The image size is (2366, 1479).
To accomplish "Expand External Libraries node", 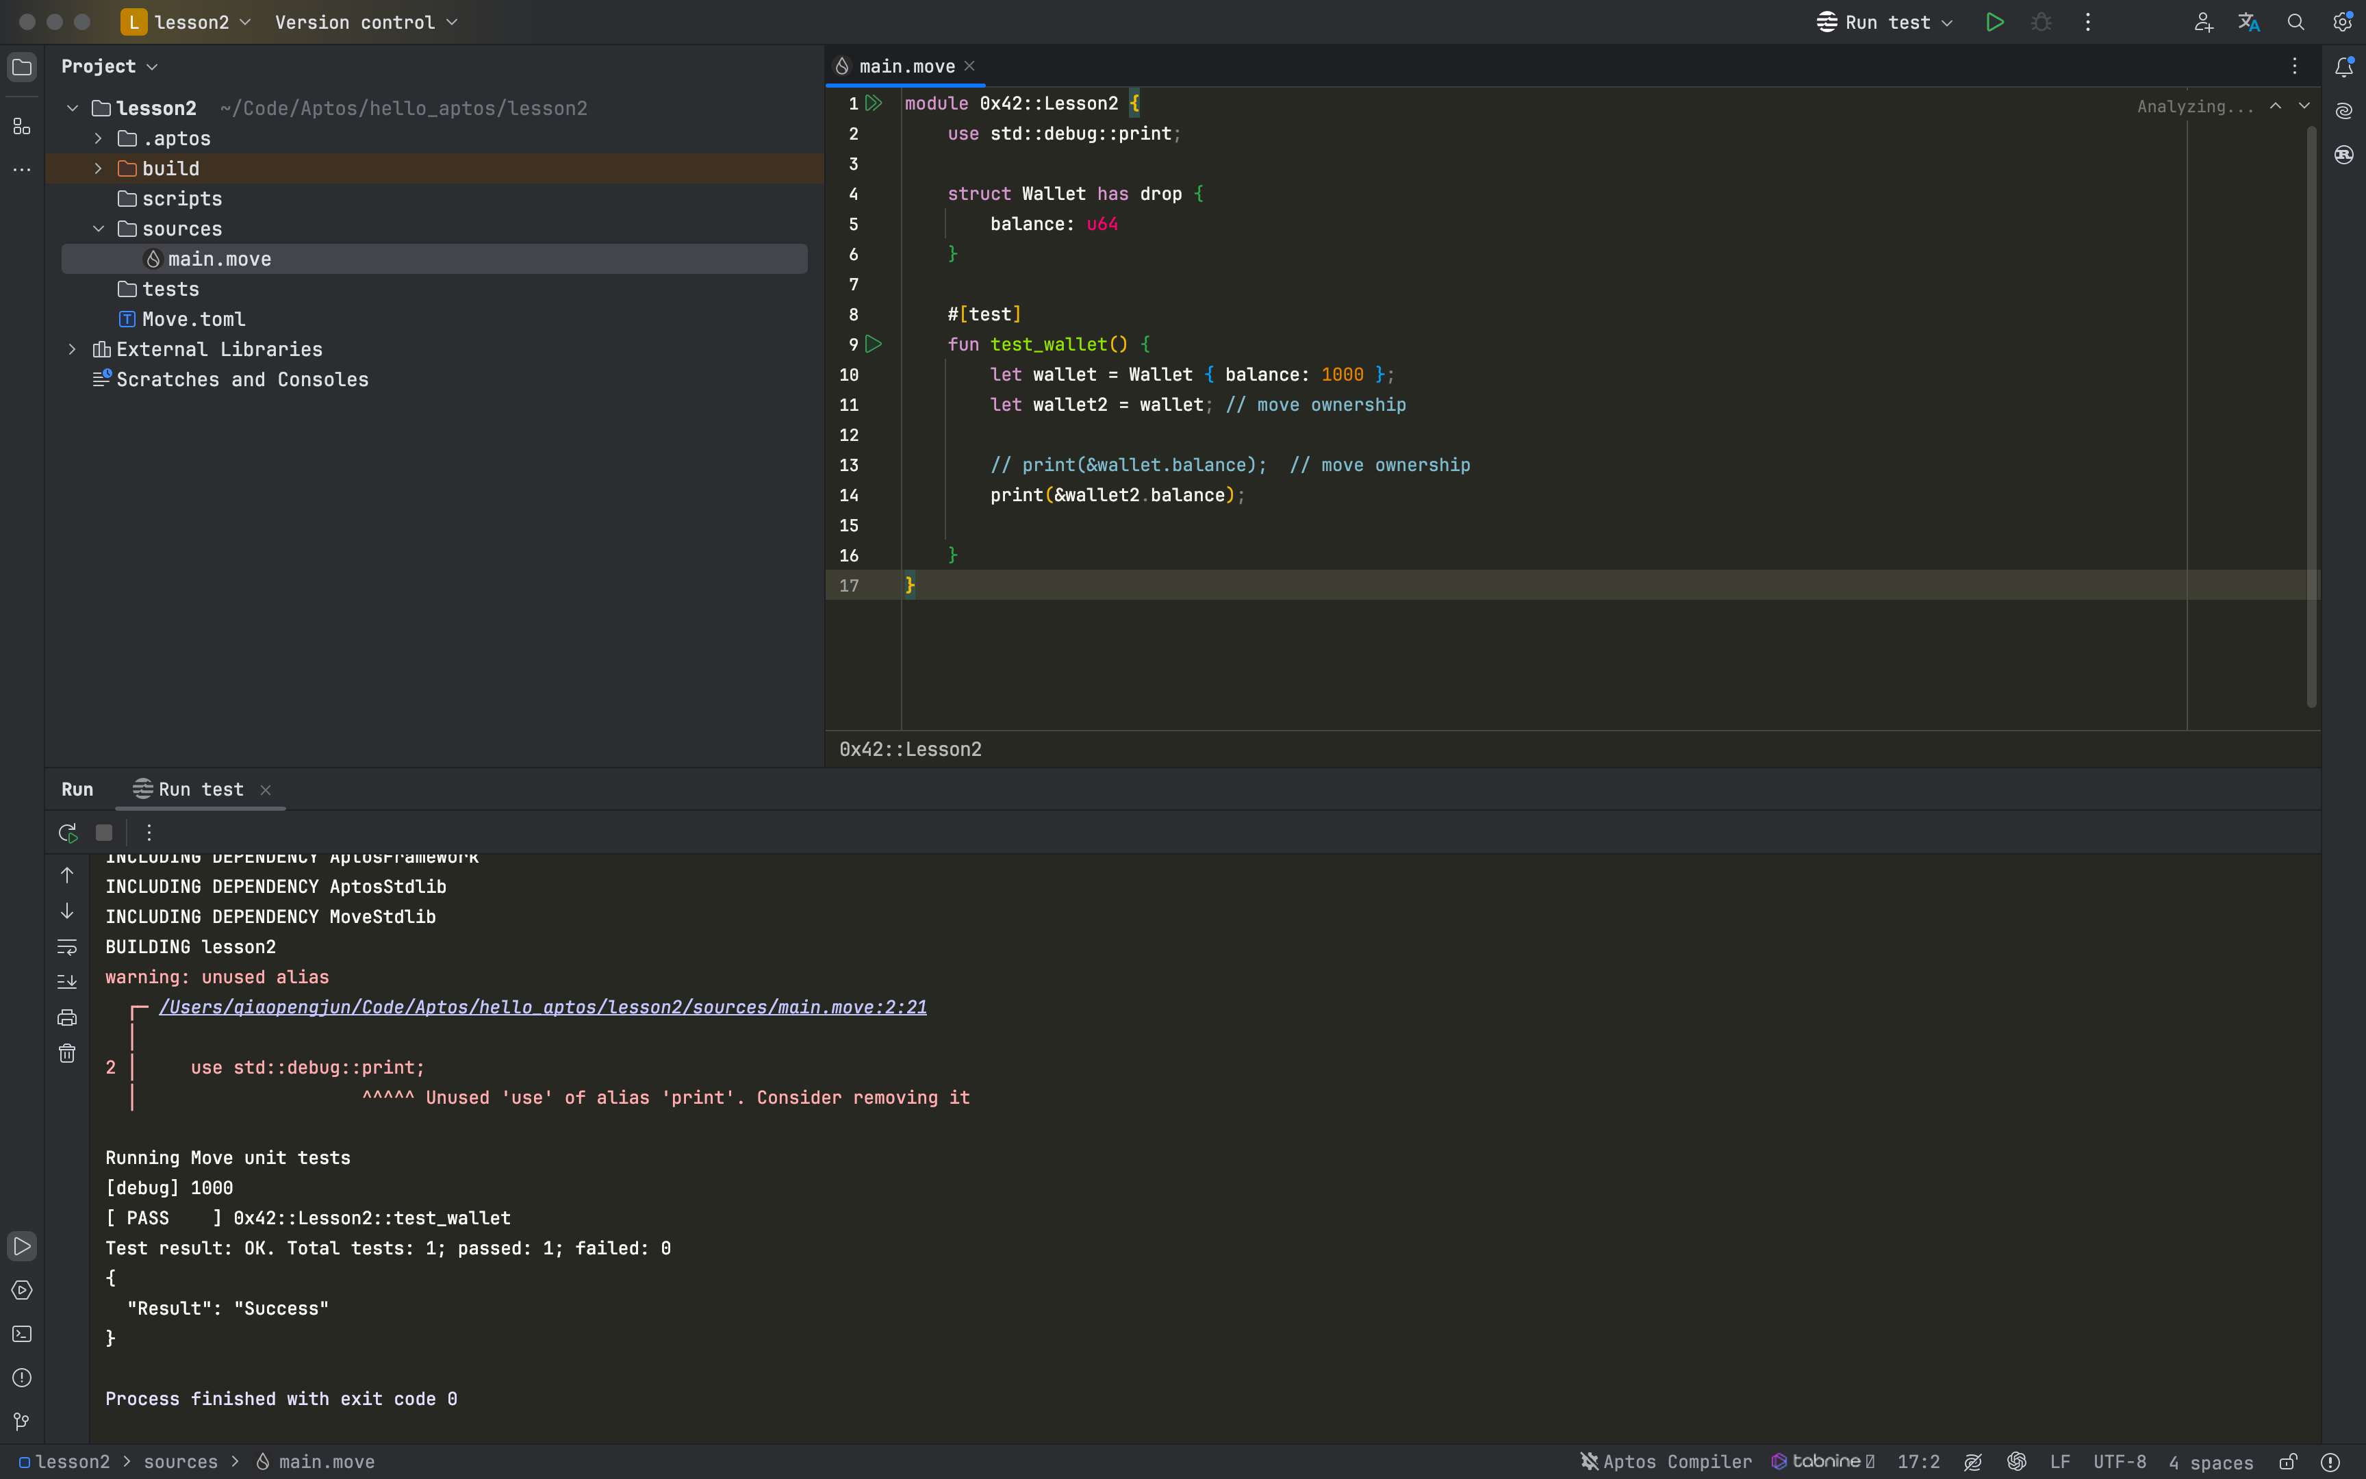I will click(x=73, y=349).
